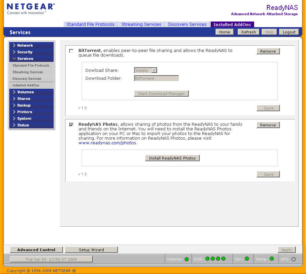Image resolution: width=306 pixels, height=274 pixels.
Task: Save the BitTorrent settings
Action: 268,108
